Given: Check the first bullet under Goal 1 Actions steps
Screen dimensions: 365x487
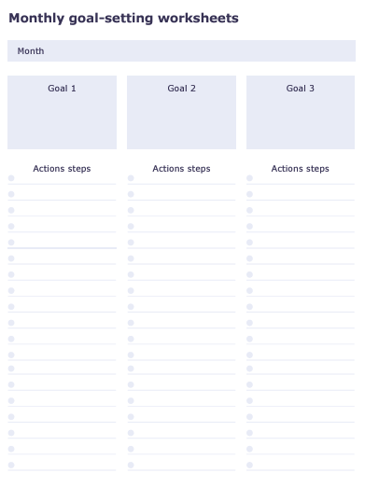Looking at the screenshot, I should pyautogui.click(x=11, y=178).
